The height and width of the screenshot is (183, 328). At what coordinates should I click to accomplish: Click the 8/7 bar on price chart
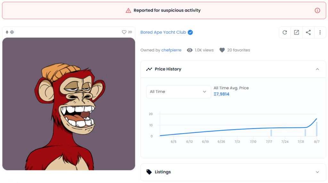[316, 129]
